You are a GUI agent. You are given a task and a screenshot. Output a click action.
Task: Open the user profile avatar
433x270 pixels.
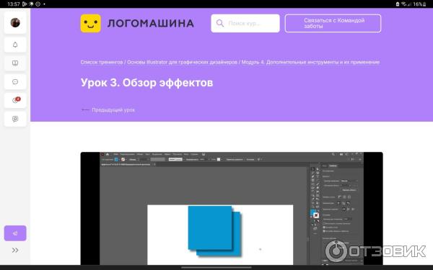click(15, 22)
